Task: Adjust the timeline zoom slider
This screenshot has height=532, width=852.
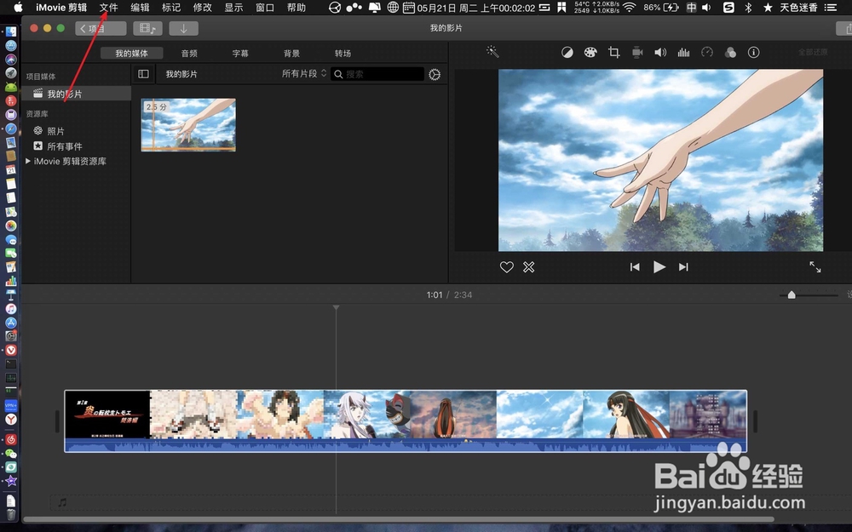Action: click(792, 295)
